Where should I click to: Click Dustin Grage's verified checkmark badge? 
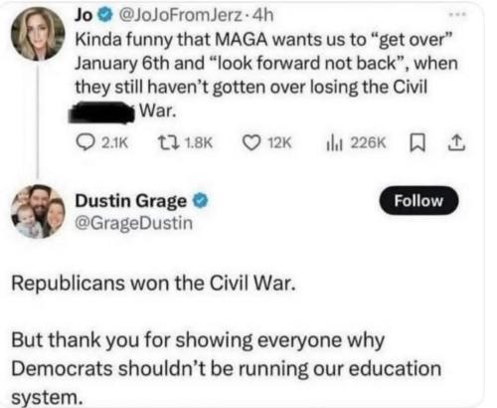(201, 201)
